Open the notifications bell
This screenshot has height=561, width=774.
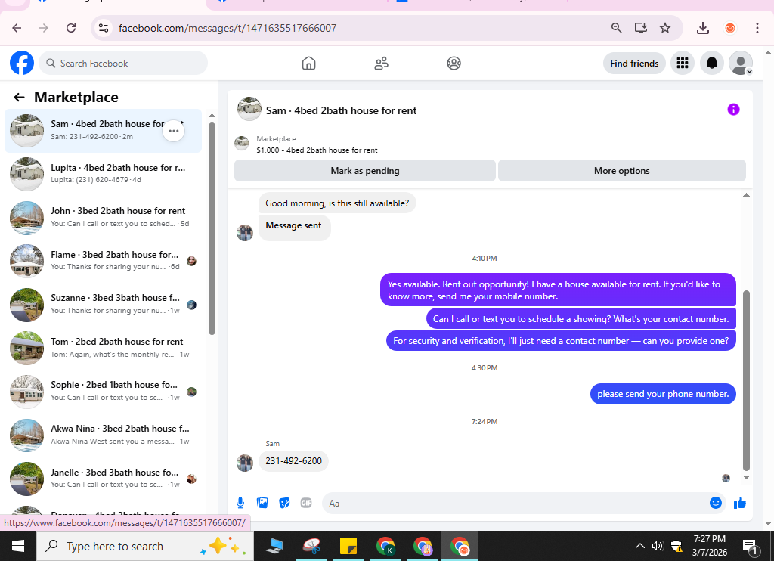click(x=712, y=64)
